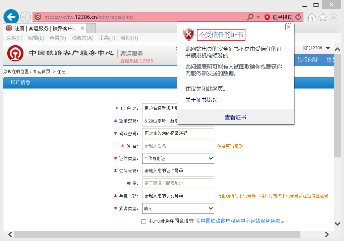Open the 中国铁路客户服务中心网站服务条款 link
This screenshot has height=241, width=344.
click(x=240, y=221)
